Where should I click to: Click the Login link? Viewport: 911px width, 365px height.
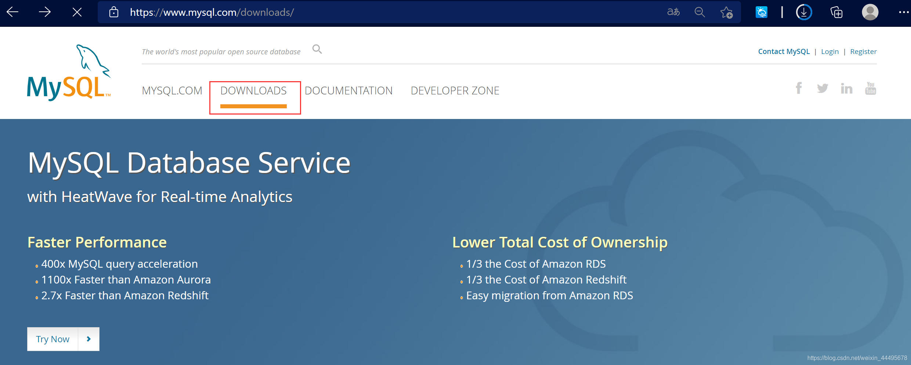point(830,51)
